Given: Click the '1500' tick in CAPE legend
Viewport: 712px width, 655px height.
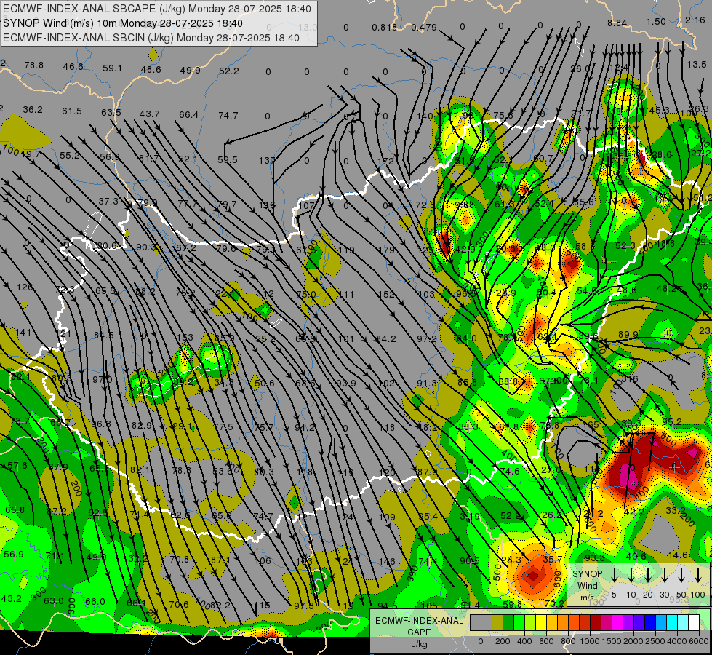Looking at the screenshot, I should click(612, 641).
